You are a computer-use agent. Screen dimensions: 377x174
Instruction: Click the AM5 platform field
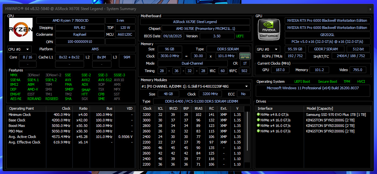coord(95,49)
